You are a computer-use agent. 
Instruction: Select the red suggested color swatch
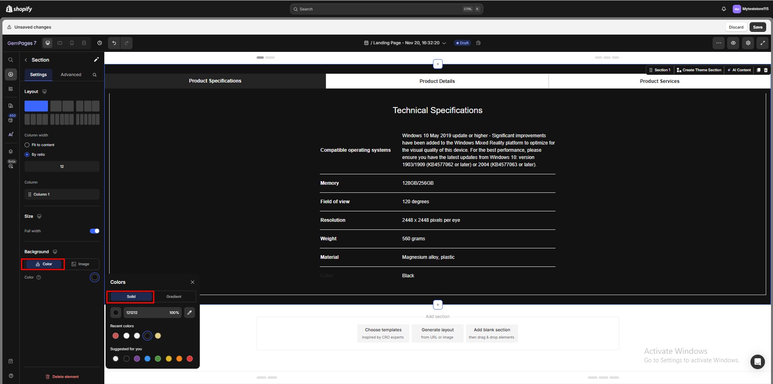[189, 359]
